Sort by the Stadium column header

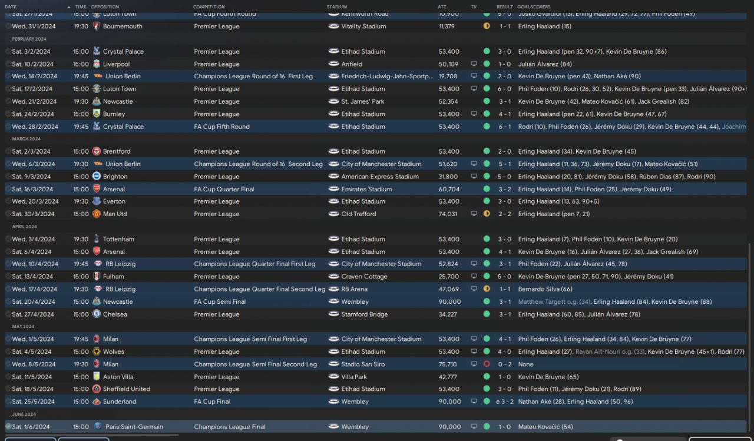tap(337, 7)
